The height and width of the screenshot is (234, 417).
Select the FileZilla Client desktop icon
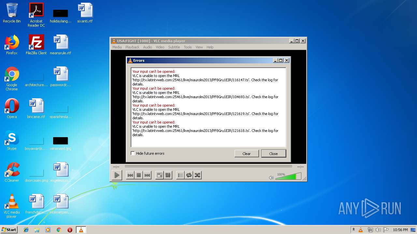36,45
